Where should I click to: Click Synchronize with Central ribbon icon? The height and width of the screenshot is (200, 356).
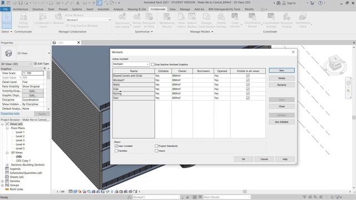(122, 20)
